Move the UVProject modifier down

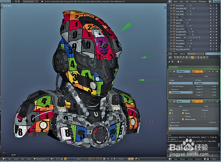213,71
